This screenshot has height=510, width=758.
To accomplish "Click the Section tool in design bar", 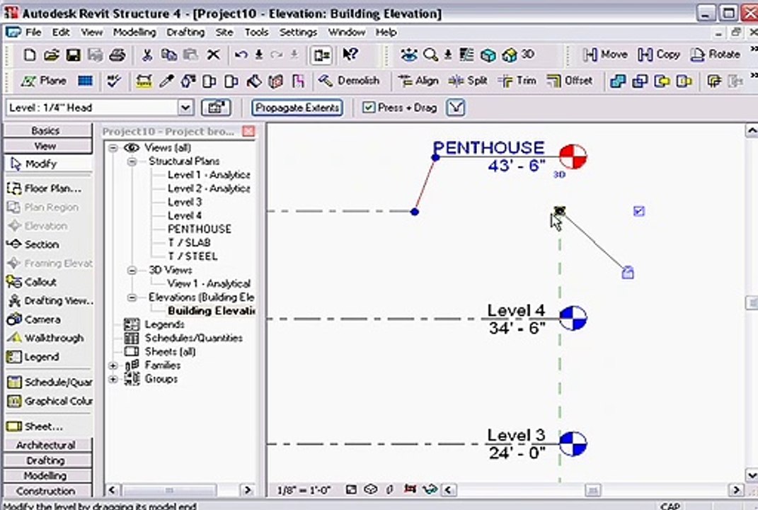I will (x=33, y=245).
